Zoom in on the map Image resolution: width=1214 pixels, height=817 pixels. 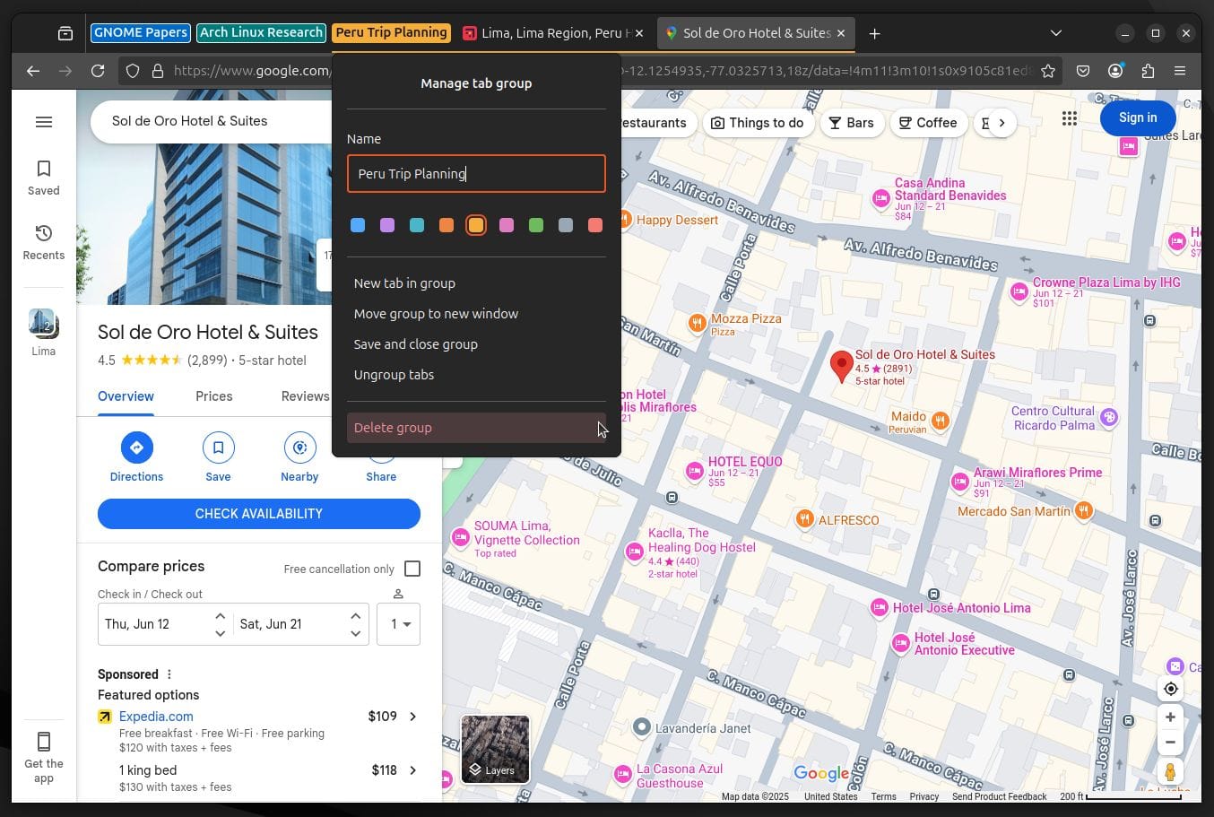tap(1170, 717)
